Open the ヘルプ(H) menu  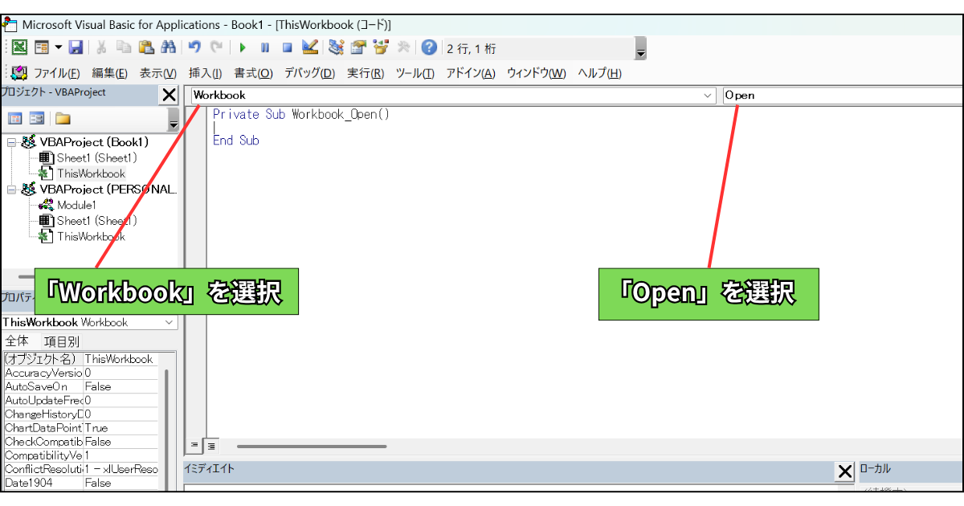click(x=599, y=73)
